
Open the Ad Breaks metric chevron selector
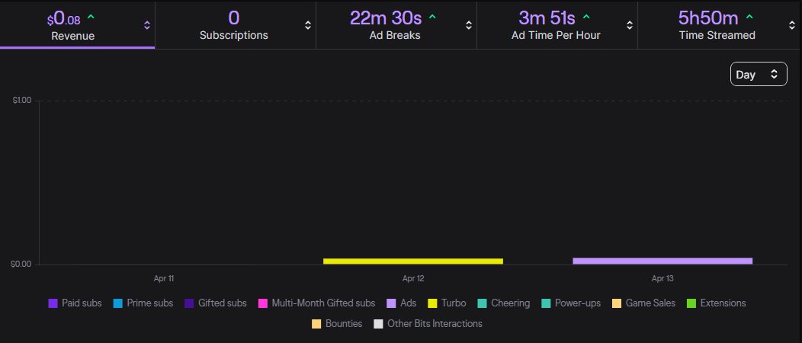click(469, 25)
